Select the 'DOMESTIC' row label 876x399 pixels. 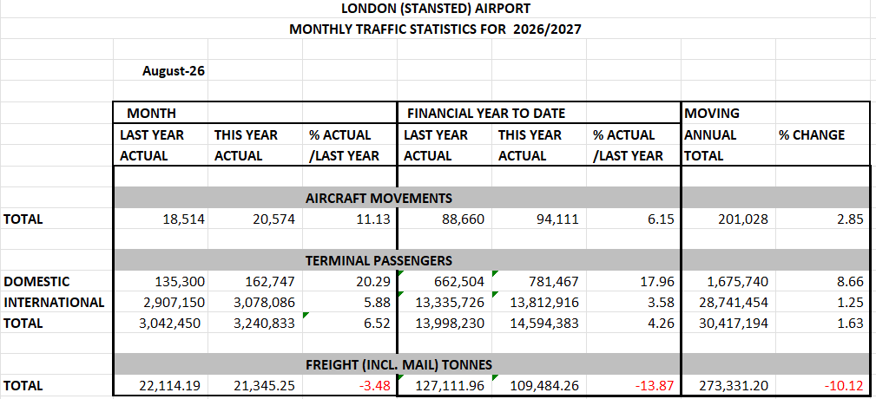(56, 281)
